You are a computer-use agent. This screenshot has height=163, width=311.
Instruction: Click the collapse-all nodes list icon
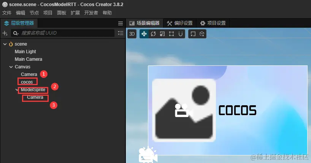pos(121,33)
